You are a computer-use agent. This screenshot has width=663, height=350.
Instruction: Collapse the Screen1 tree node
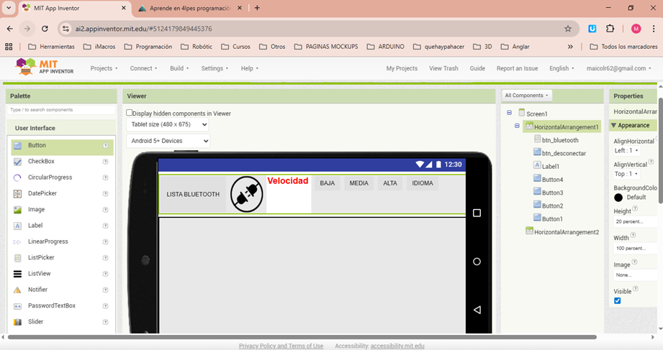coord(510,113)
